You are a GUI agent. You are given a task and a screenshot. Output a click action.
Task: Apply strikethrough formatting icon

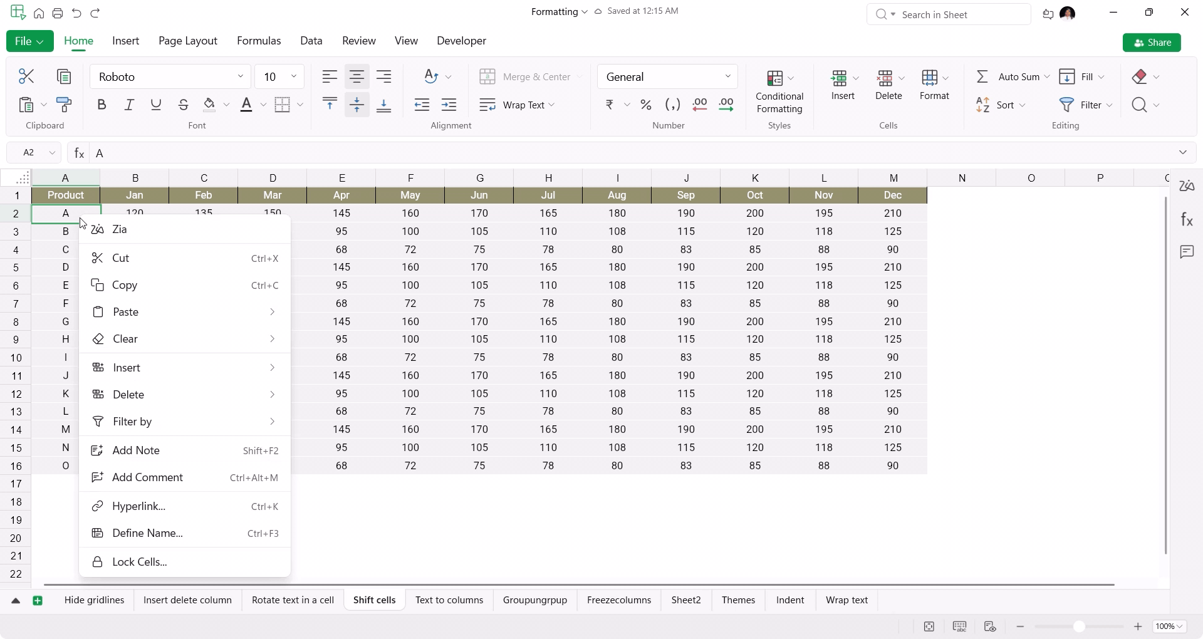183,105
